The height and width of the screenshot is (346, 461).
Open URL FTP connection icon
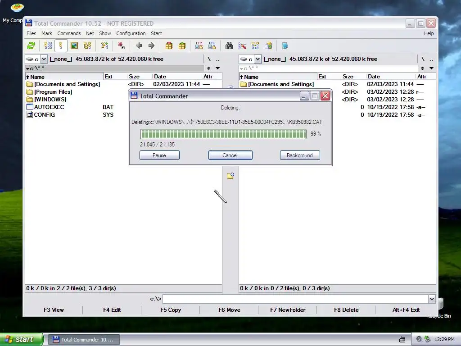coord(212,46)
